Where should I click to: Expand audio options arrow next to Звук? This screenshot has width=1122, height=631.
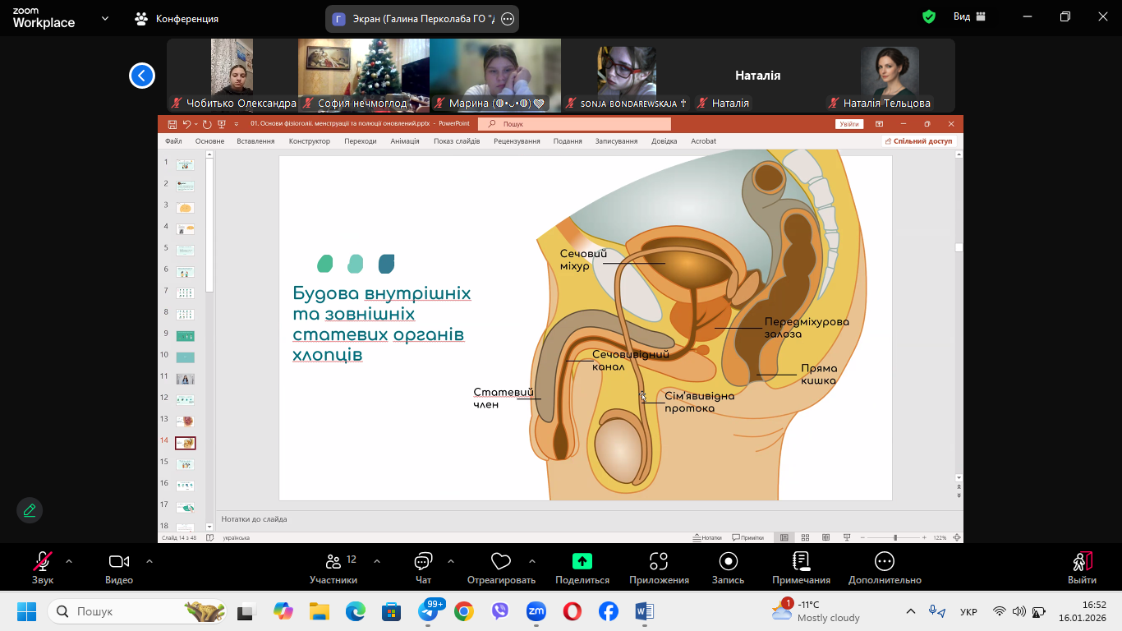click(69, 561)
